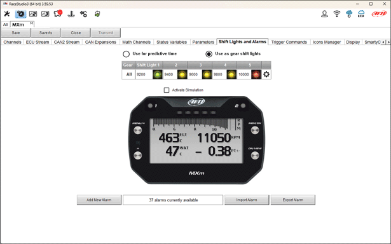This screenshot has width=391, height=244.
Task: Open the ECU cloud download icon
Action: pos(361,14)
